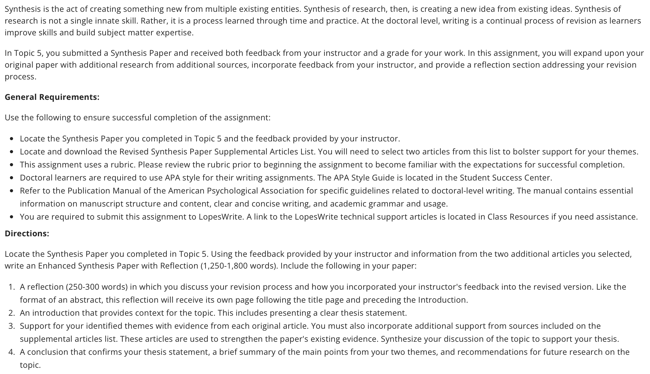
Task: Click numbered item 3 "Support for your identified themes"
Action: point(319,332)
